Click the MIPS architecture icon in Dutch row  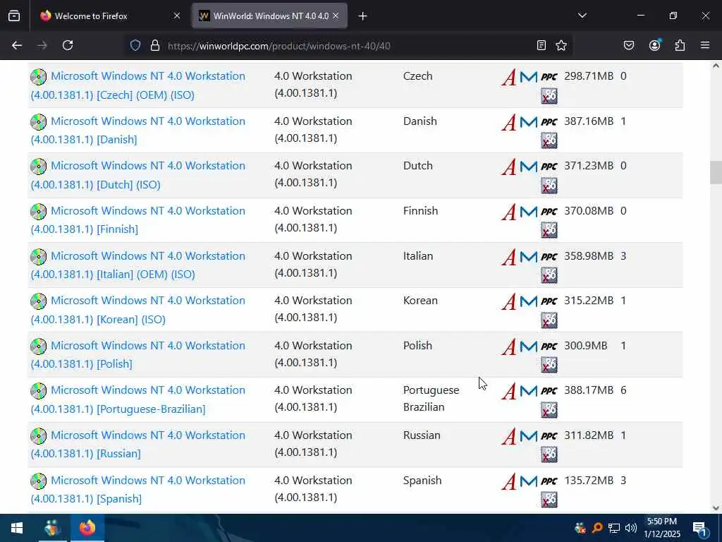[529, 167]
